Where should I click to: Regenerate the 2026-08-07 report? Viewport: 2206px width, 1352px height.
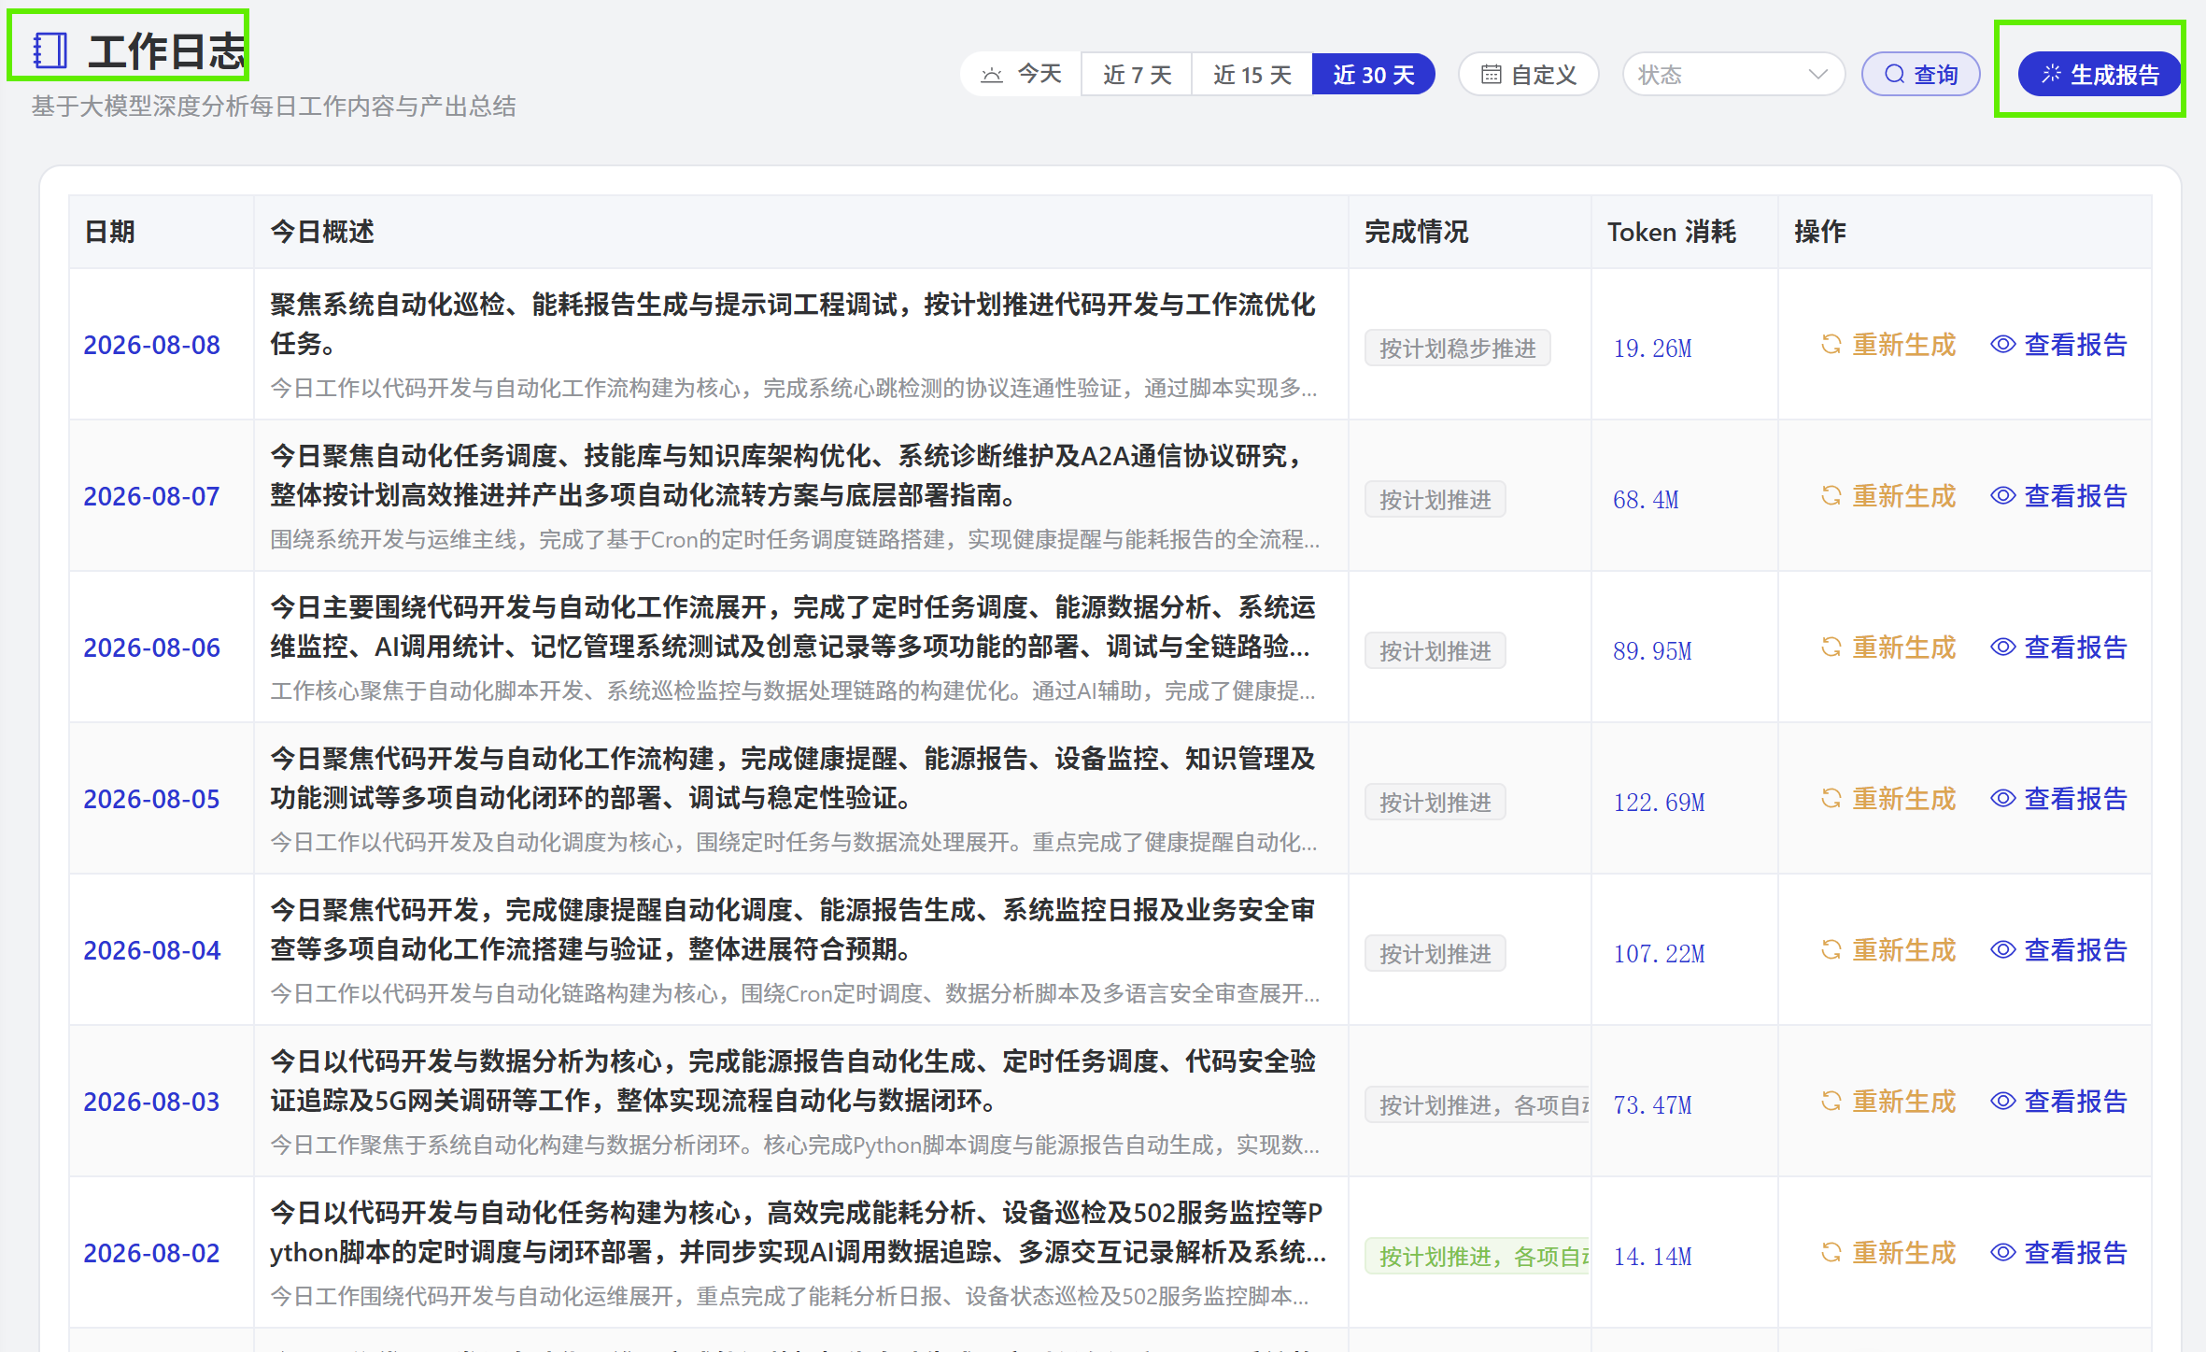1888,496
